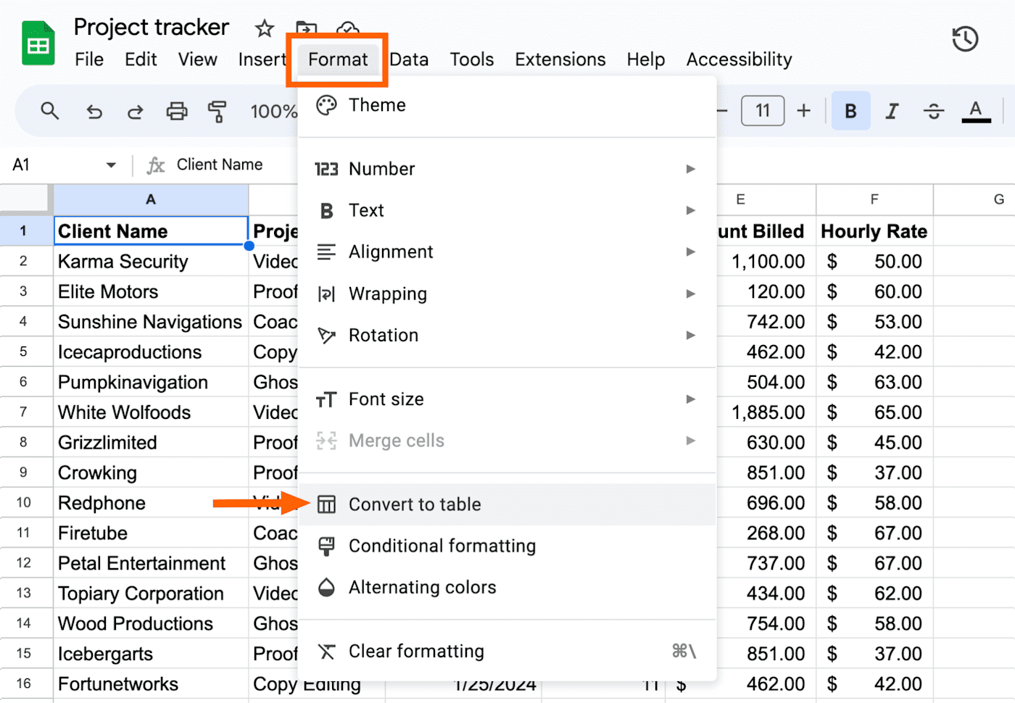This screenshot has height=703, width=1015.
Task: Toggle italic formatting
Action: point(892,110)
